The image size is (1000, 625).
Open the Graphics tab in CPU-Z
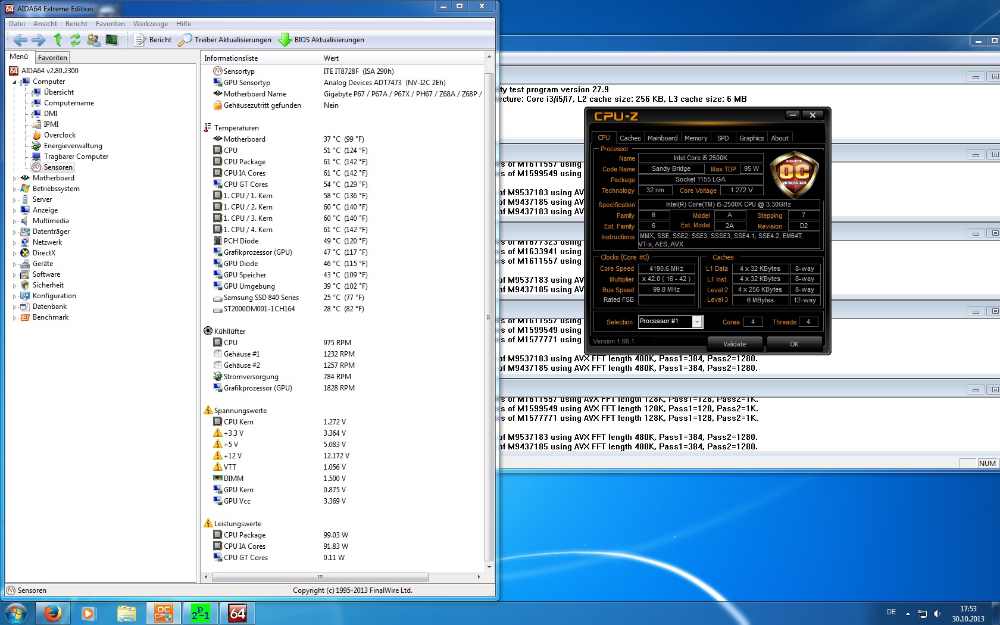click(751, 138)
